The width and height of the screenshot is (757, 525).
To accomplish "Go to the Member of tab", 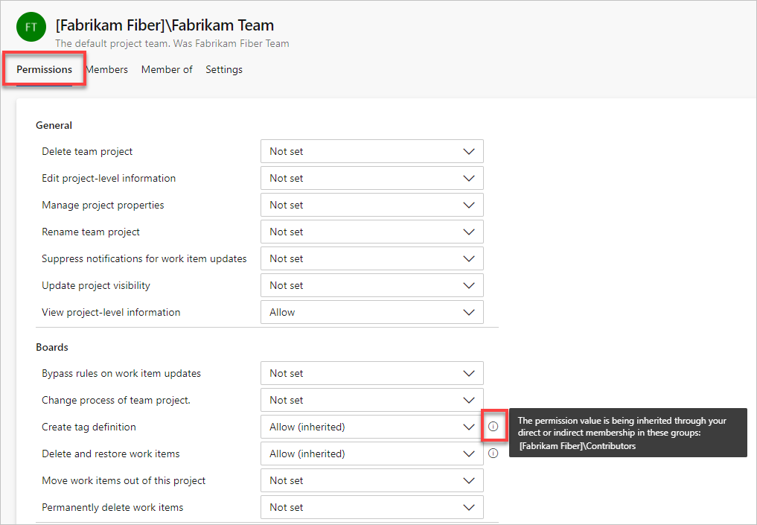I will point(167,69).
